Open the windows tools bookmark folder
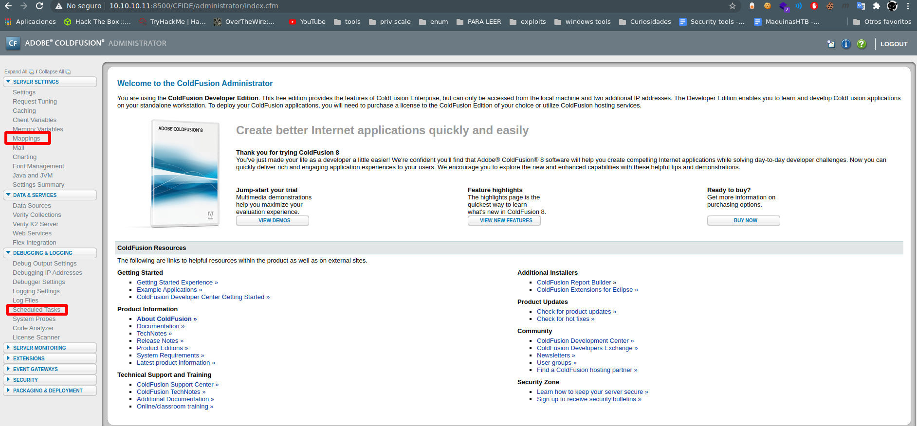The image size is (917, 426). pyautogui.click(x=582, y=21)
